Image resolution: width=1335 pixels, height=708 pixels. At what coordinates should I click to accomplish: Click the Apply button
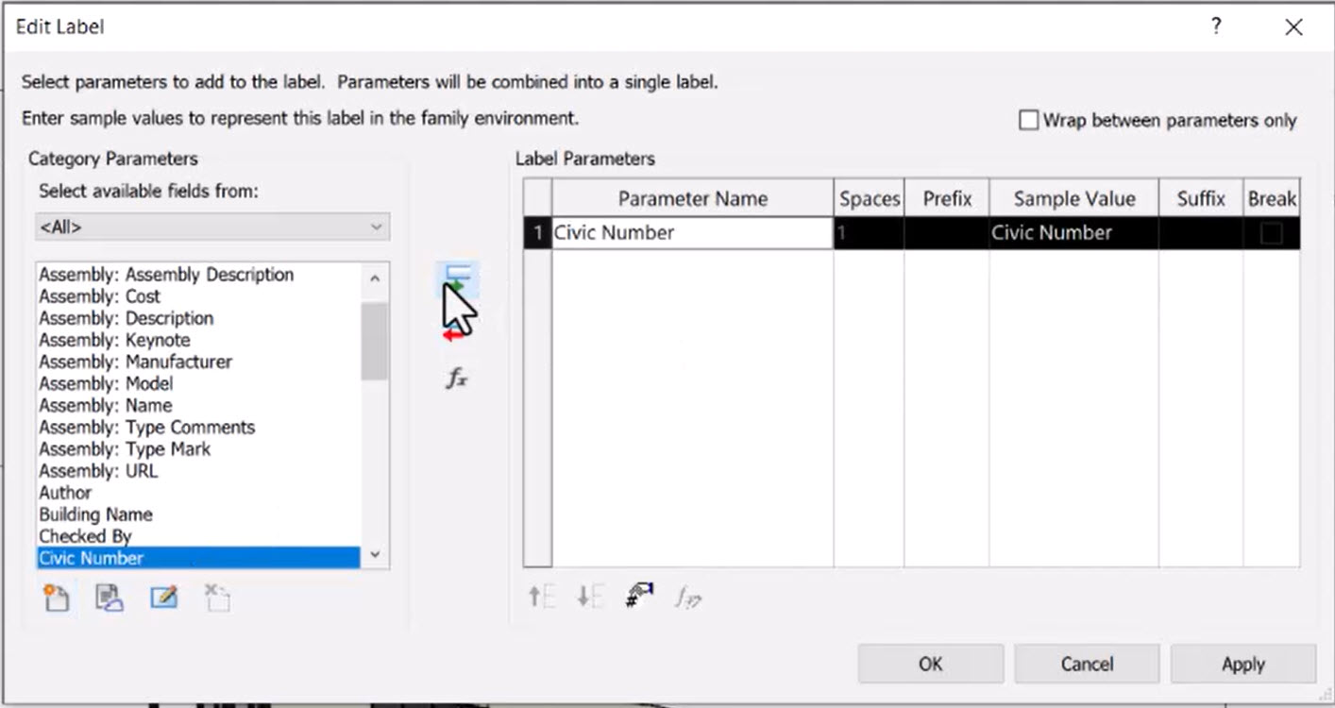point(1243,664)
